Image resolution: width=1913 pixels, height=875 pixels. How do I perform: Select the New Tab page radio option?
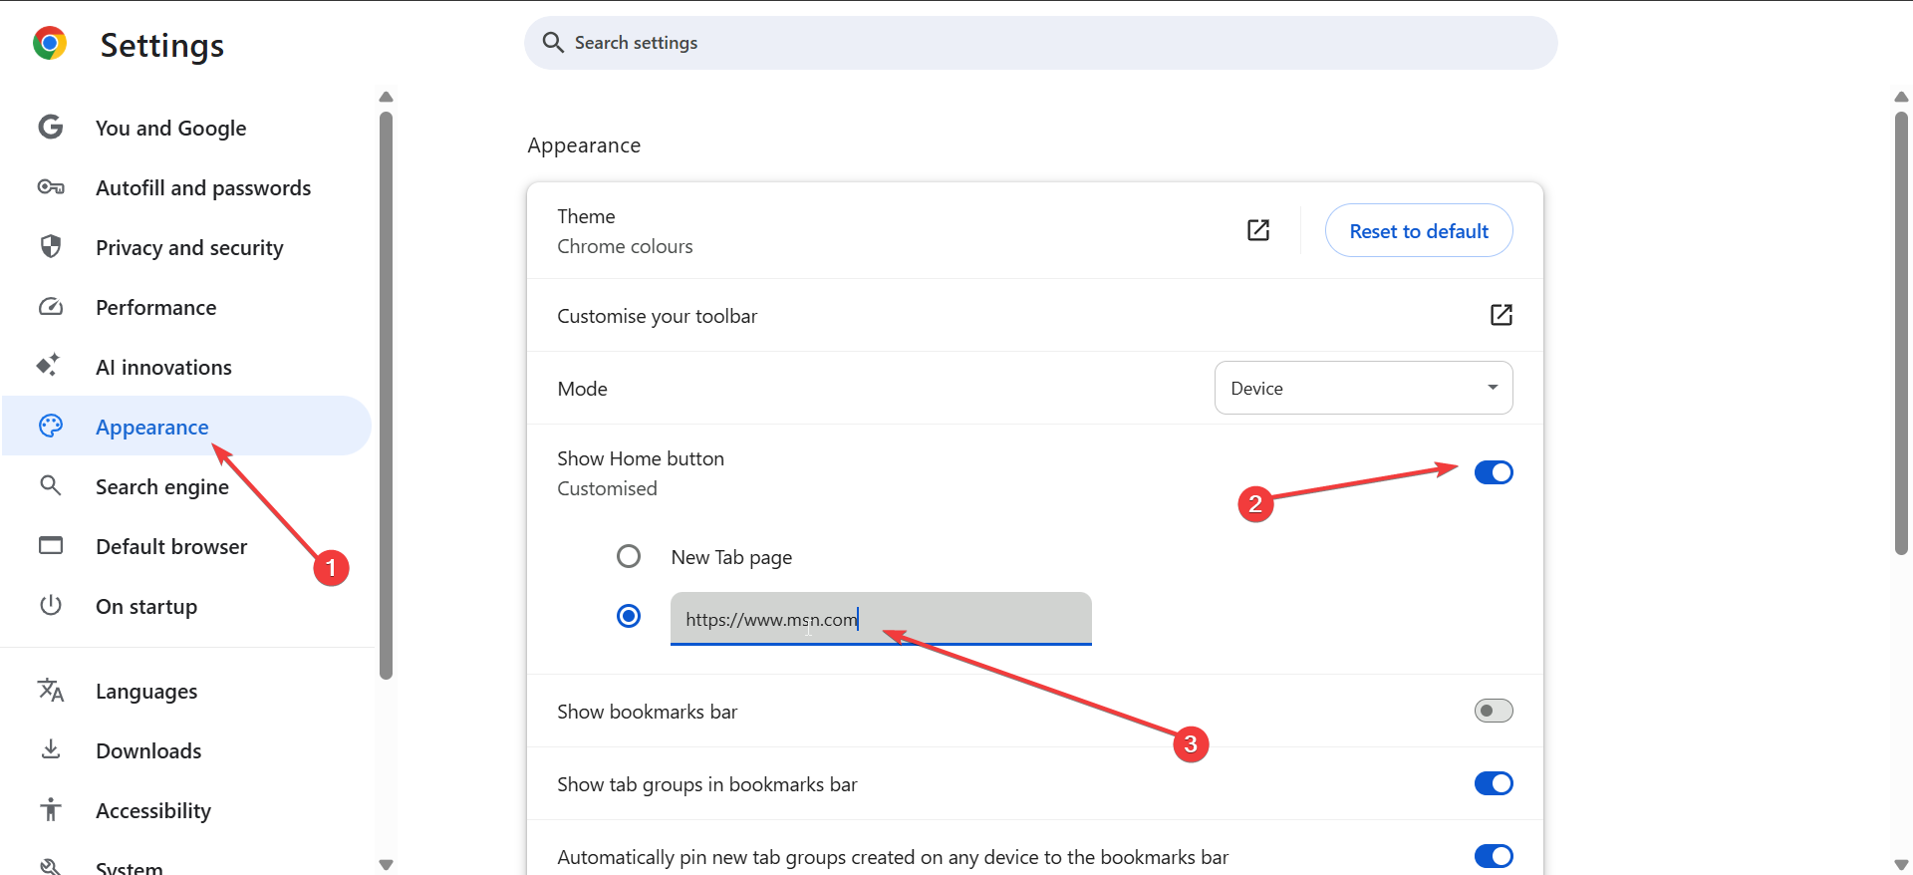click(x=629, y=556)
